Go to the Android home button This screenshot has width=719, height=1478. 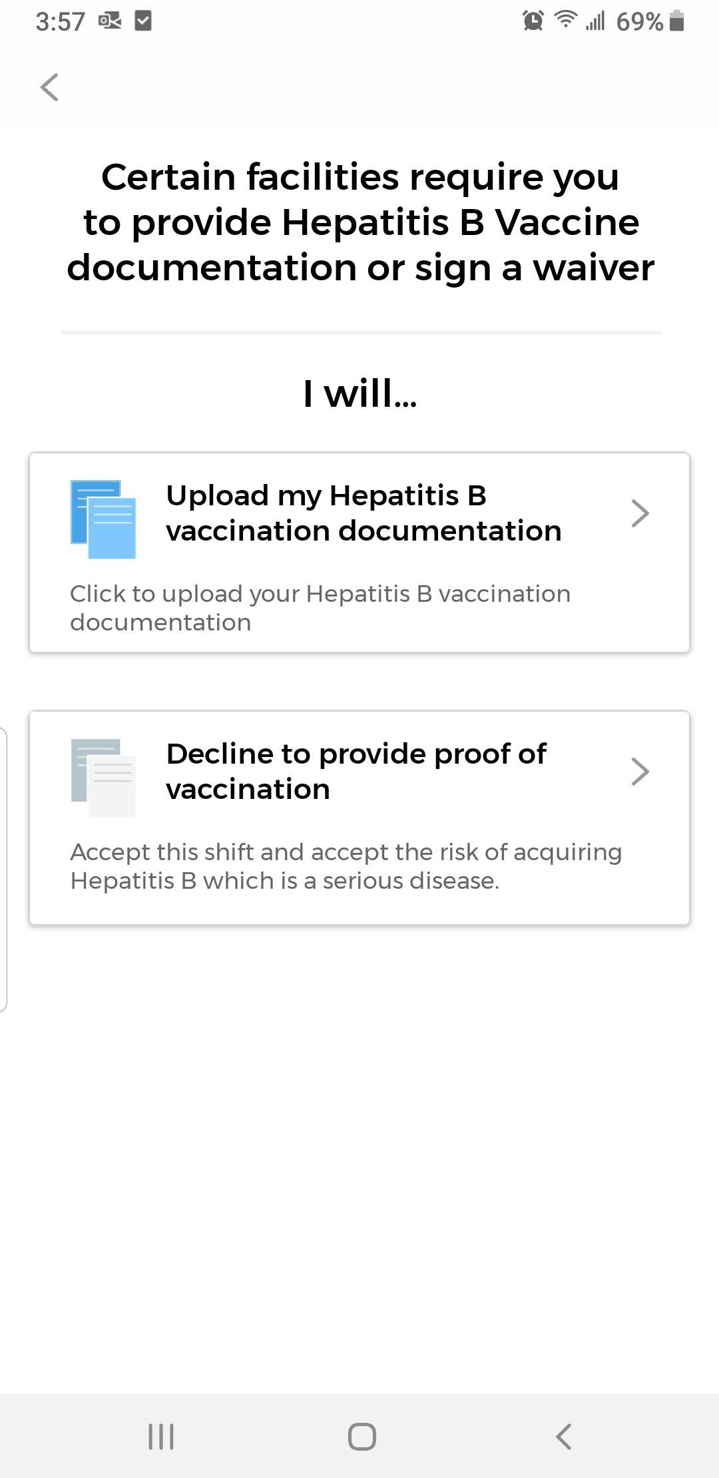click(362, 1436)
